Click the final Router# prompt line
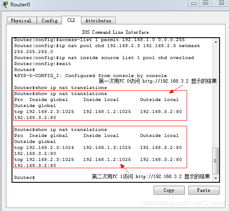 tap(24, 178)
